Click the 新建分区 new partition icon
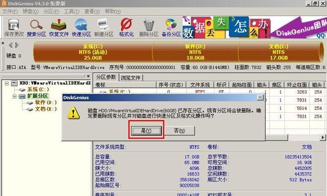This screenshot has height=196, width=327. (104, 28)
